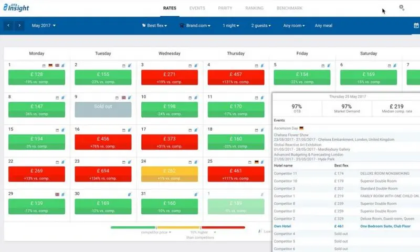Open the rate chart icon on day 17

point(196,130)
